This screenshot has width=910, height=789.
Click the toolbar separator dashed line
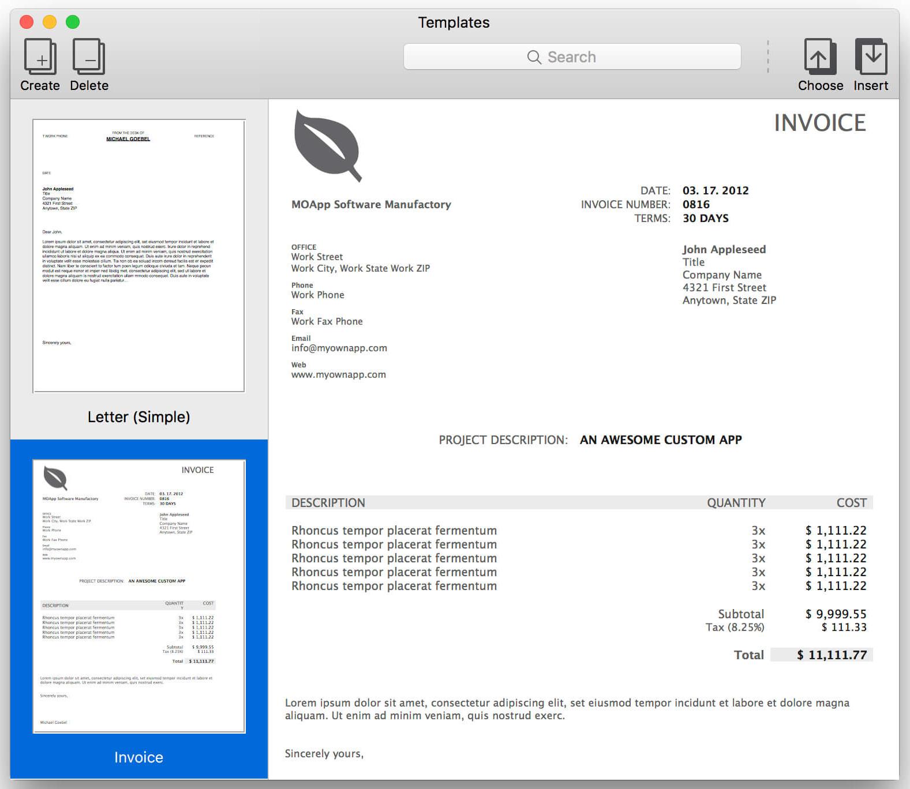click(768, 57)
